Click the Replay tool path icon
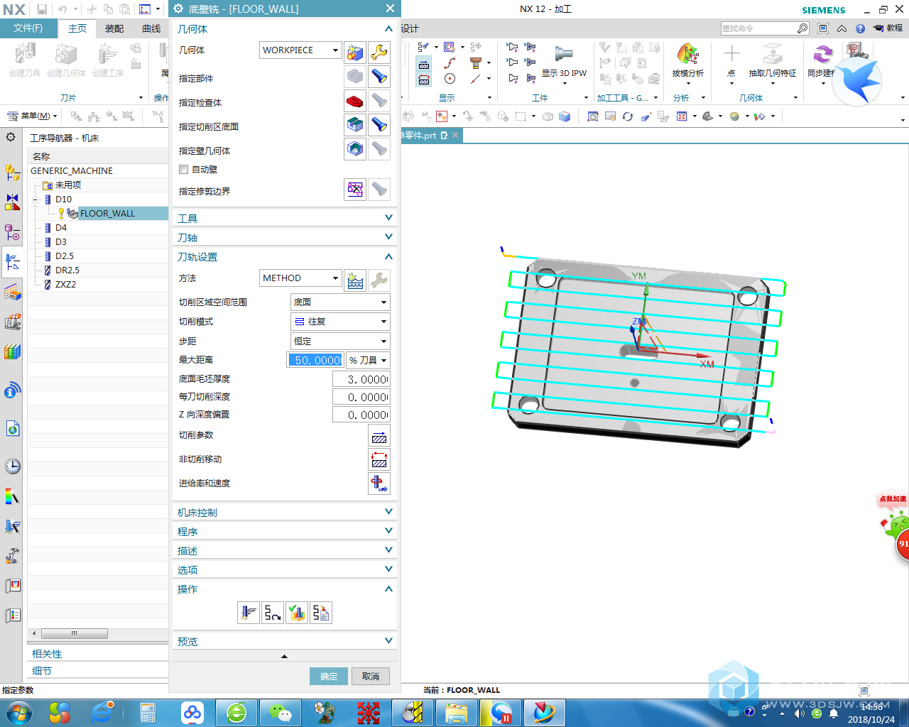This screenshot has height=727, width=909. coord(273,613)
